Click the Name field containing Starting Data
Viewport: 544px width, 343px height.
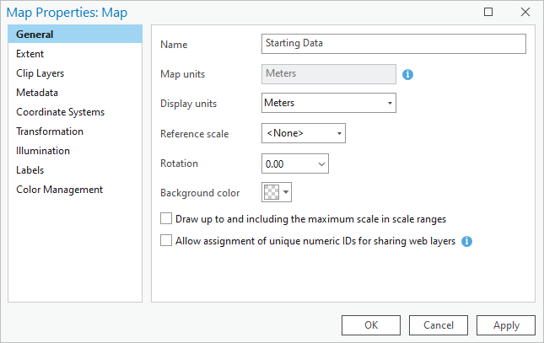coord(394,44)
